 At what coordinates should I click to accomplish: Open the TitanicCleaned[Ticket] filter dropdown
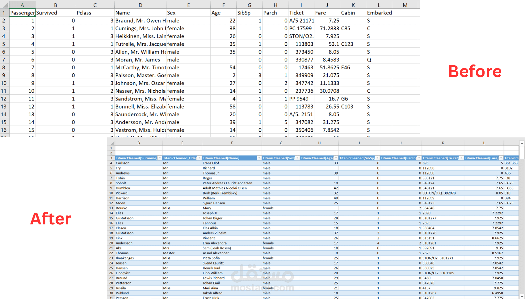461,158
